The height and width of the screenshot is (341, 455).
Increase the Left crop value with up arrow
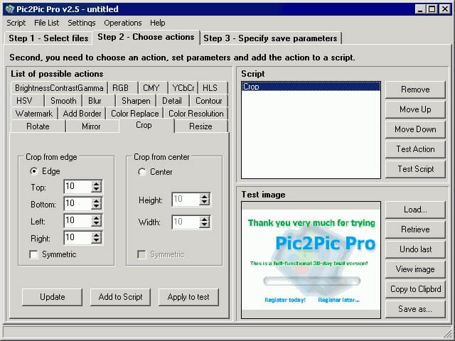click(97, 217)
